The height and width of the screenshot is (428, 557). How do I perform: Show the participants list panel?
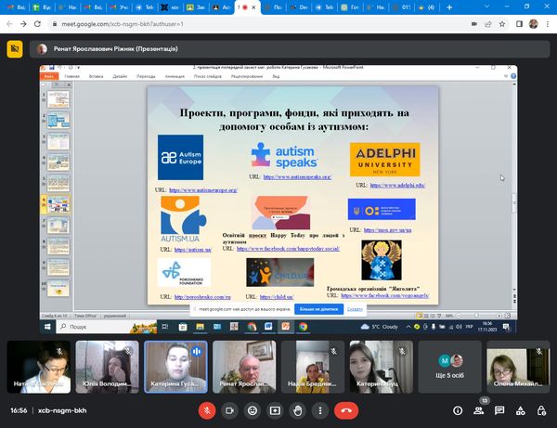click(477, 409)
